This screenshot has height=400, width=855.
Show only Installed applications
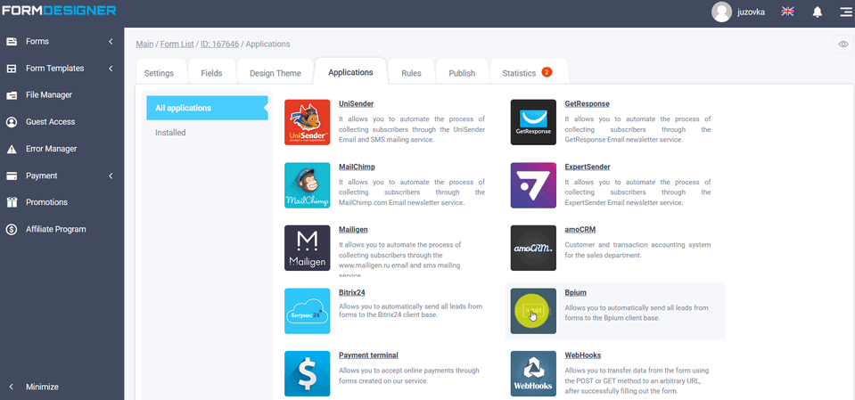point(169,134)
